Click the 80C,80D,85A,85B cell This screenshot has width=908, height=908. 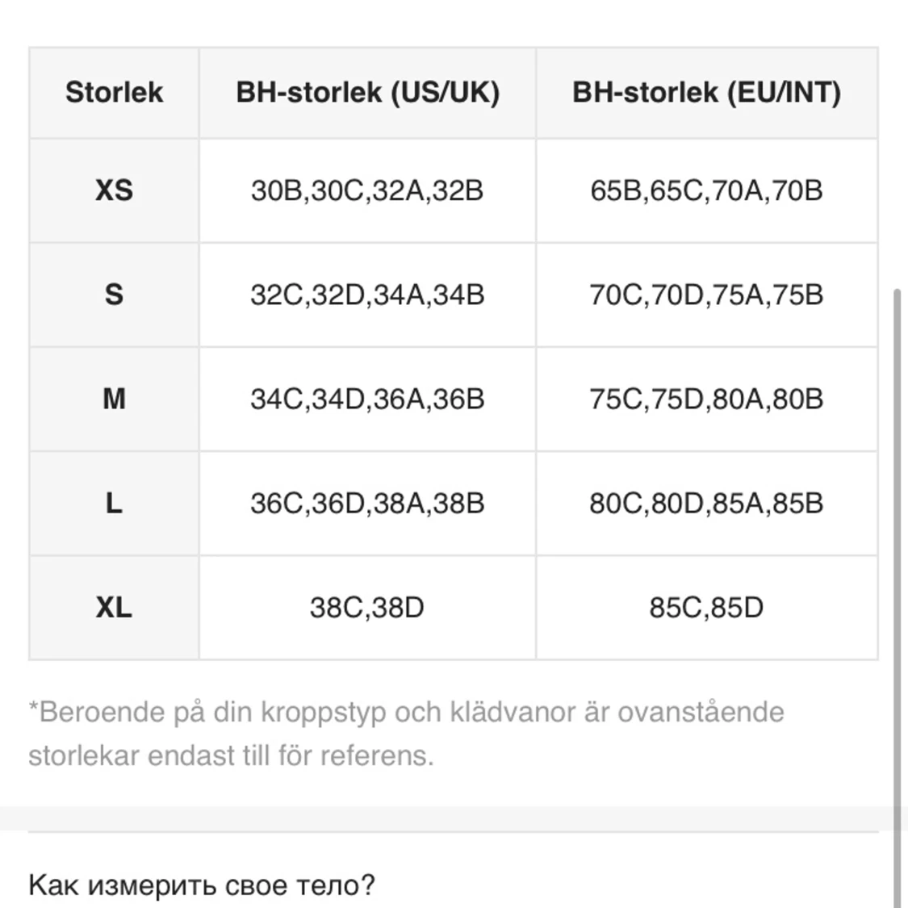pyautogui.click(x=707, y=503)
